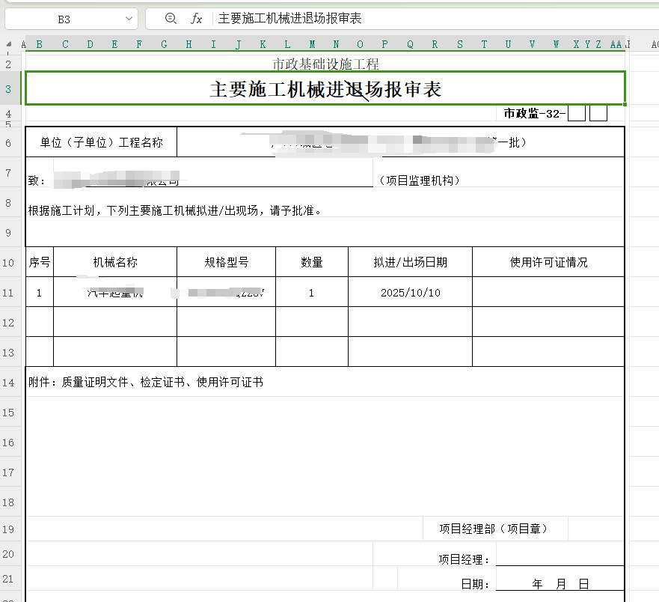Open the name box dropdown arrow
The width and height of the screenshot is (659, 602).
click(129, 19)
